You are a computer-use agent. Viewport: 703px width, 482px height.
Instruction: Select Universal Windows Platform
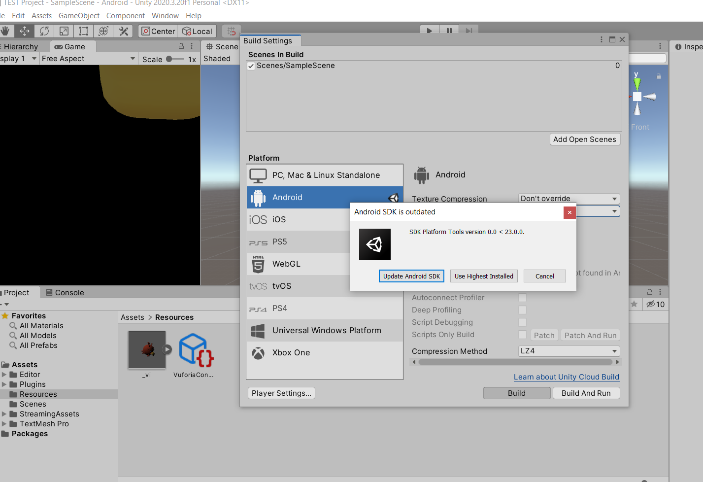325,330
